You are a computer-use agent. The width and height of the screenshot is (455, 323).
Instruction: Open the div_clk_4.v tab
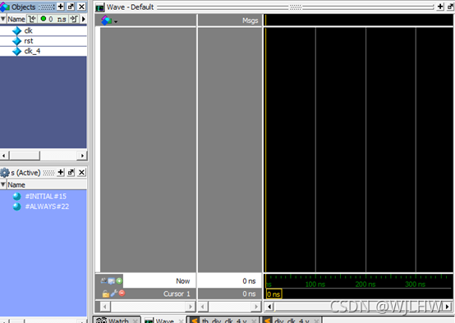pyautogui.click(x=292, y=321)
